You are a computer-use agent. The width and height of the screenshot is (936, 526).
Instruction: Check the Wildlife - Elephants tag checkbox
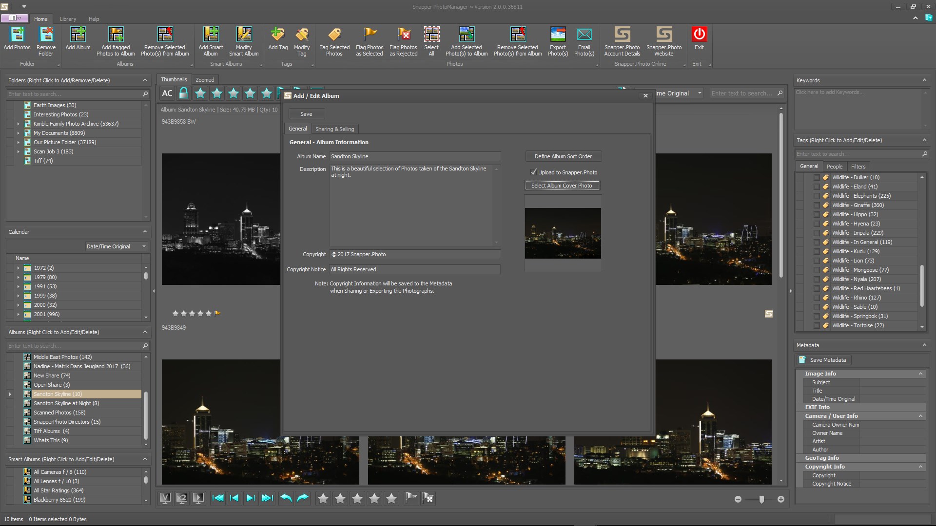coord(817,196)
